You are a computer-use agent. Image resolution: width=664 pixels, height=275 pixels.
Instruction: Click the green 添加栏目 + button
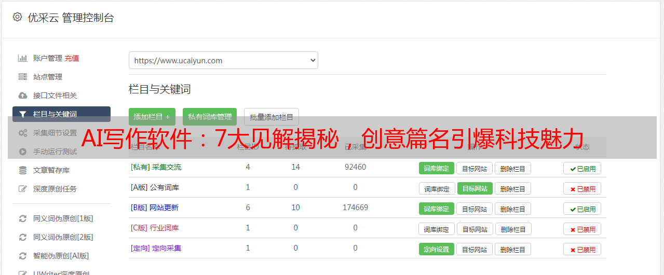(x=152, y=117)
